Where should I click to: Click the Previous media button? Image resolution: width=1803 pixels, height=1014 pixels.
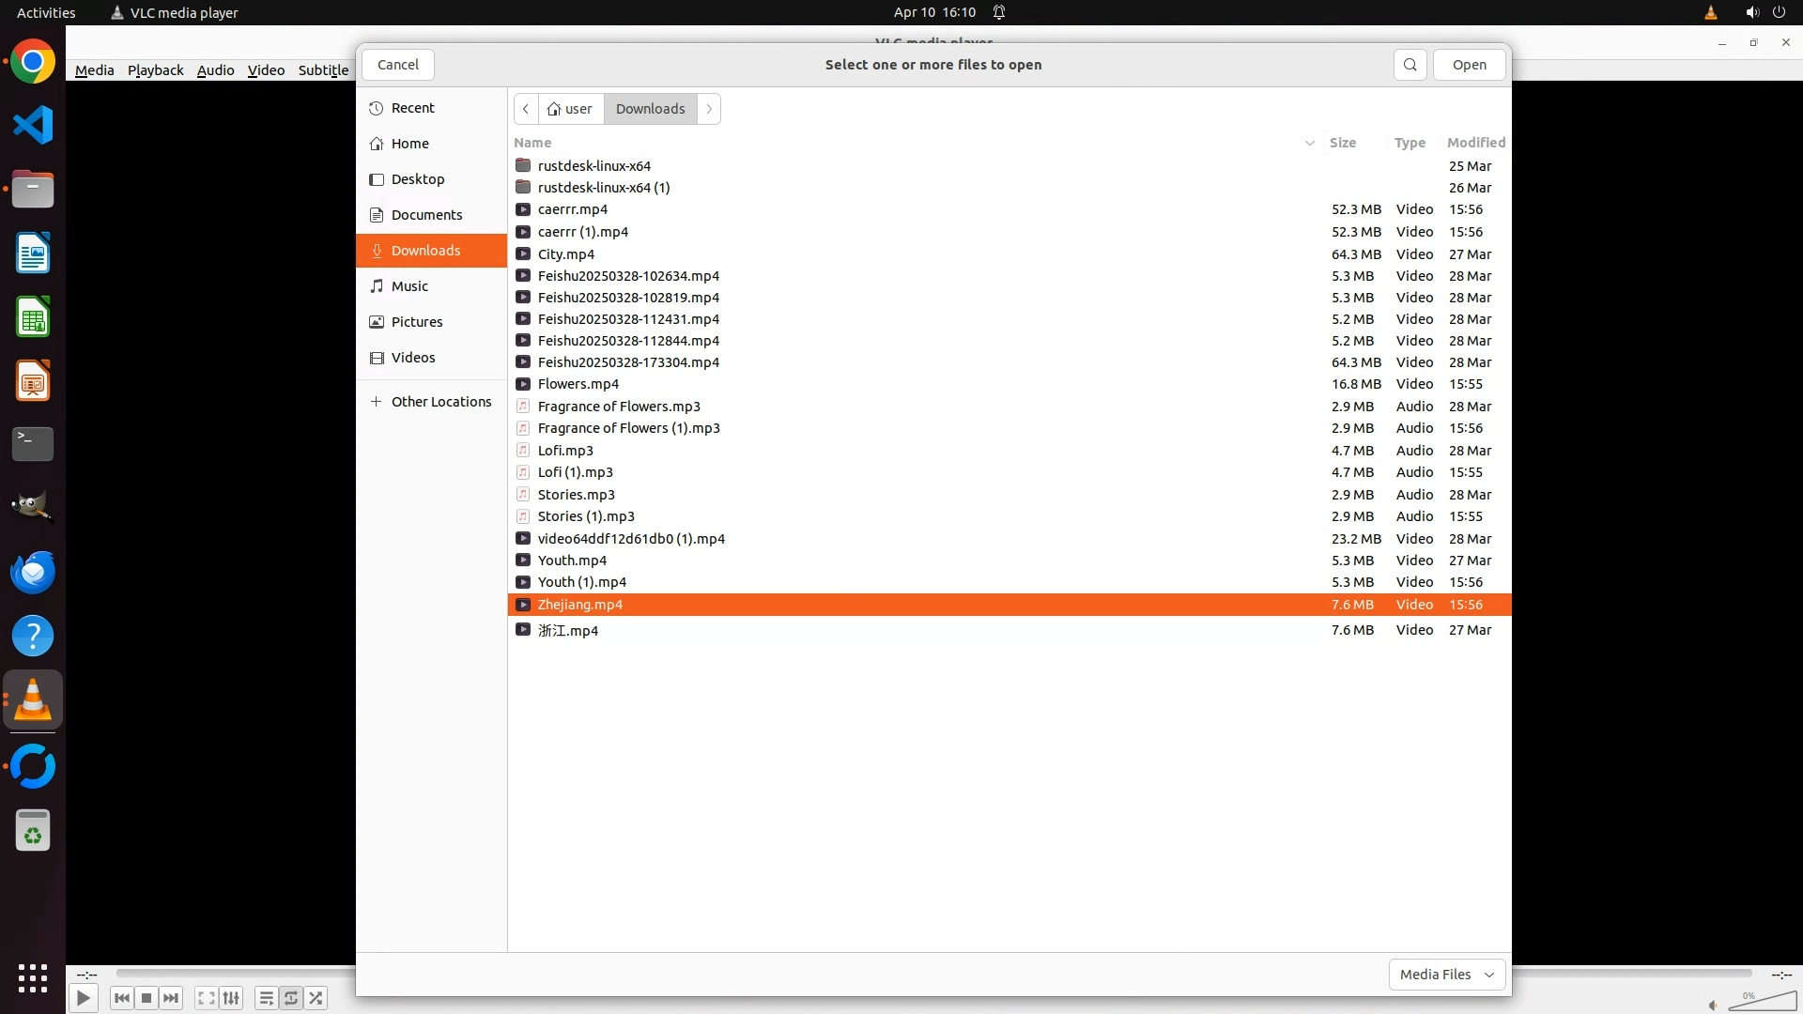click(121, 998)
